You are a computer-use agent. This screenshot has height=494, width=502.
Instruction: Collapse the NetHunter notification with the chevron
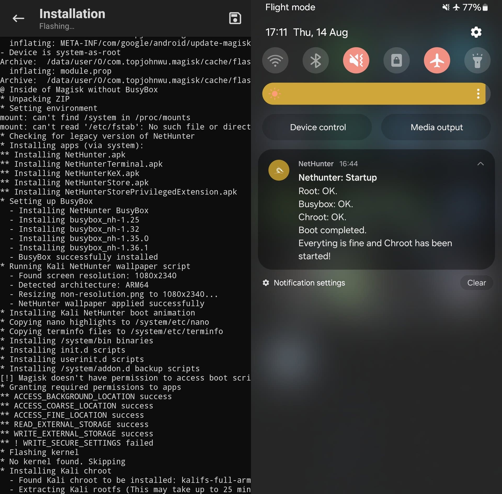point(480,164)
